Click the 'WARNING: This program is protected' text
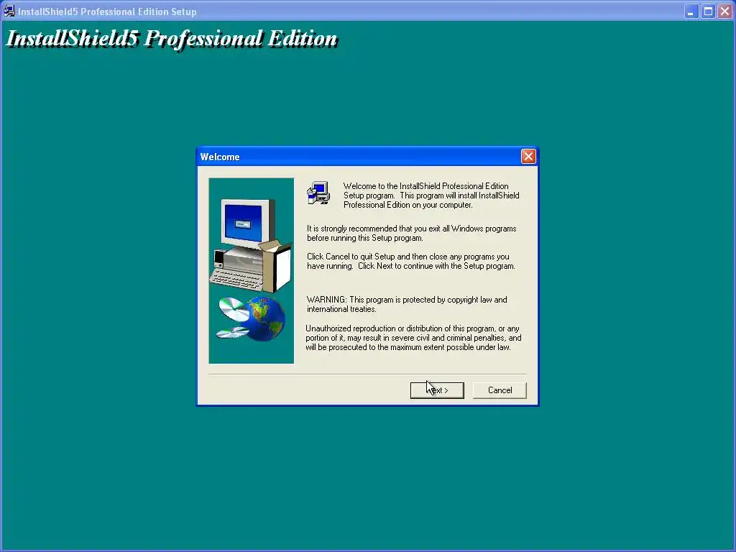Viewport: 736px width, 552px height. click(x=407, y=304)
